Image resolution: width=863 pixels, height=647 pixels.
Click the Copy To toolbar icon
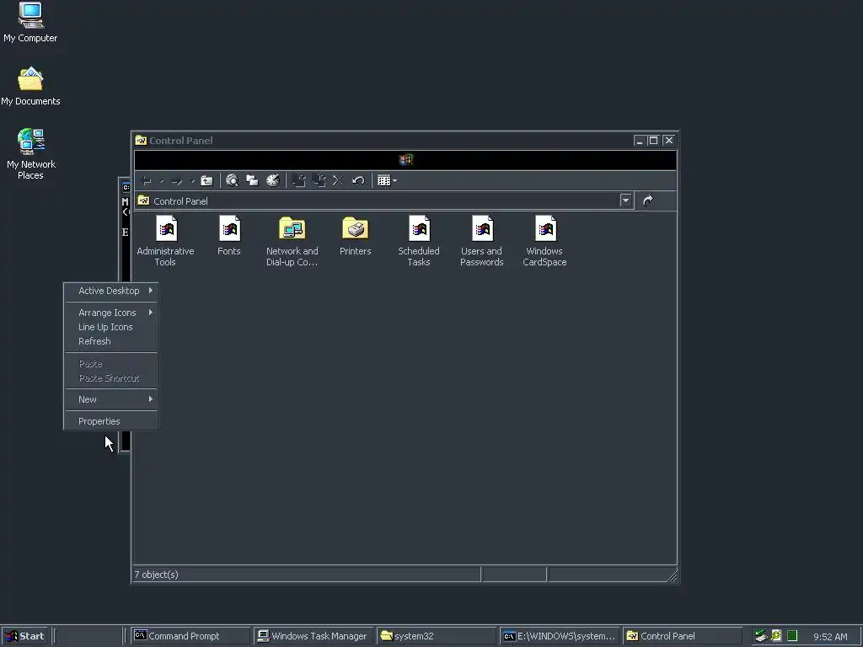[x=319, y=180]
